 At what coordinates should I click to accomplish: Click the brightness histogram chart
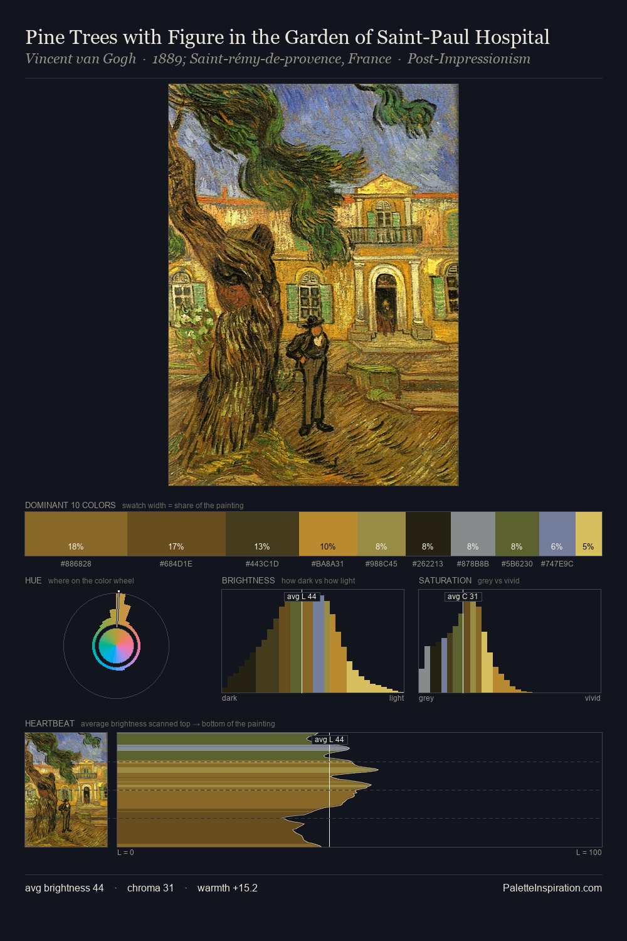click(x=313, y=641)
